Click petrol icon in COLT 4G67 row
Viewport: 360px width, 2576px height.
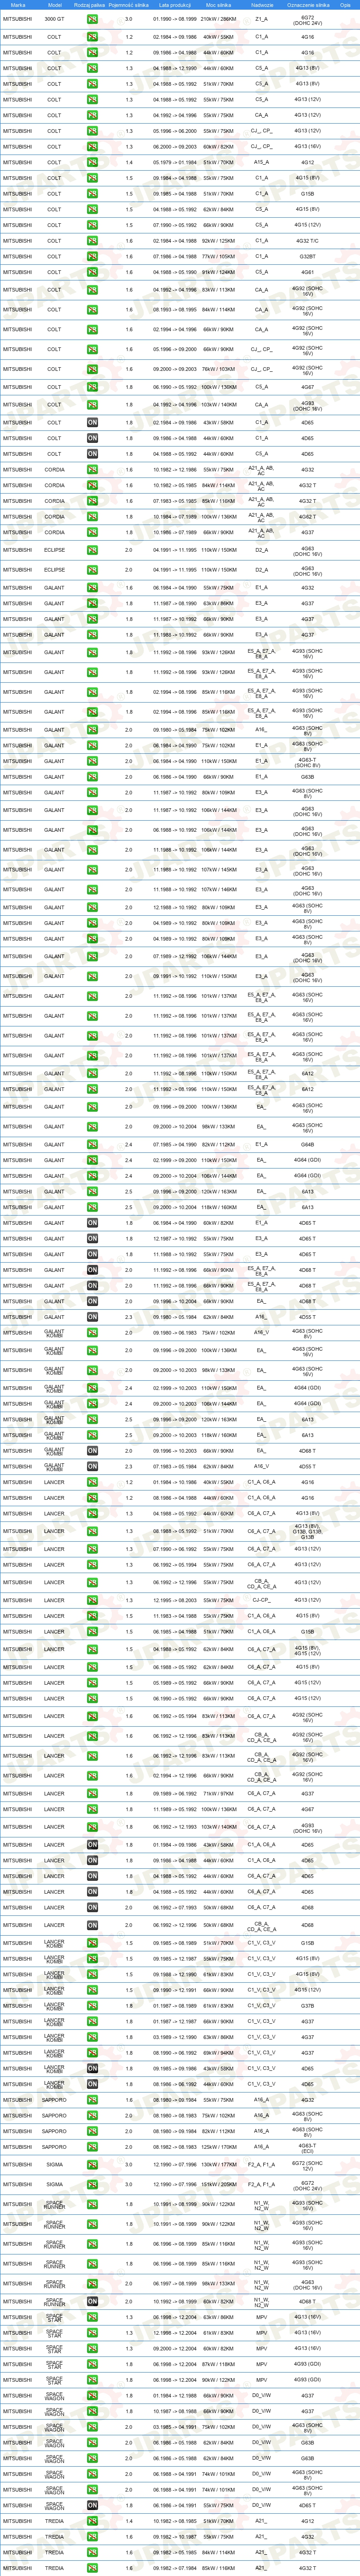pyautogui.click(x=92, y=387)
